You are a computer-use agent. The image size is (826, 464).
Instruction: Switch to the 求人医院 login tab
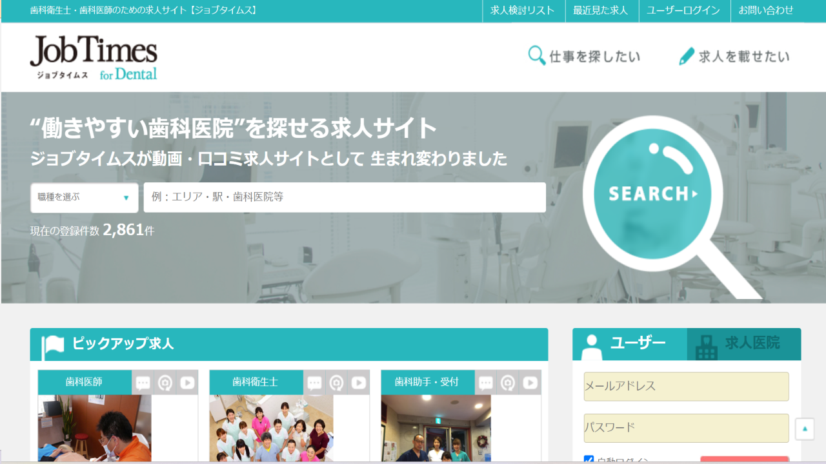pyautogui.click(x=742, y=345)
